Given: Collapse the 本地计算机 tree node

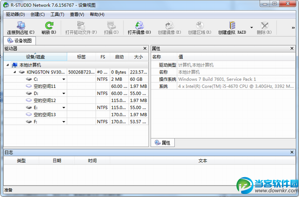Looking at the screenshot, I should (8, 65).
